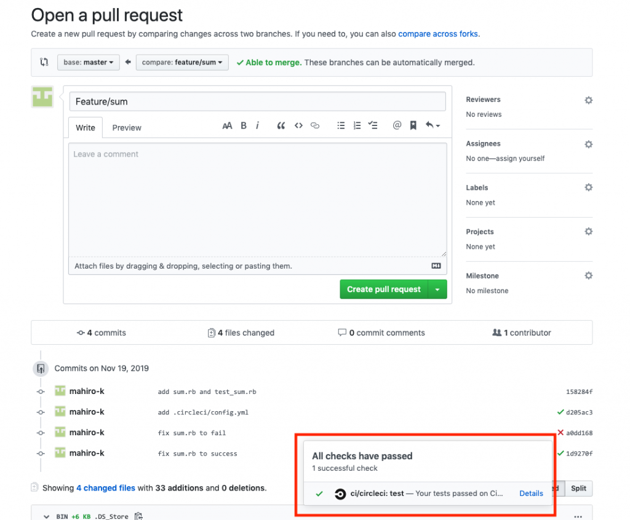Insert a blockquote using the quote icon
This screenshot has width=630, height=520.
(281, 125)
